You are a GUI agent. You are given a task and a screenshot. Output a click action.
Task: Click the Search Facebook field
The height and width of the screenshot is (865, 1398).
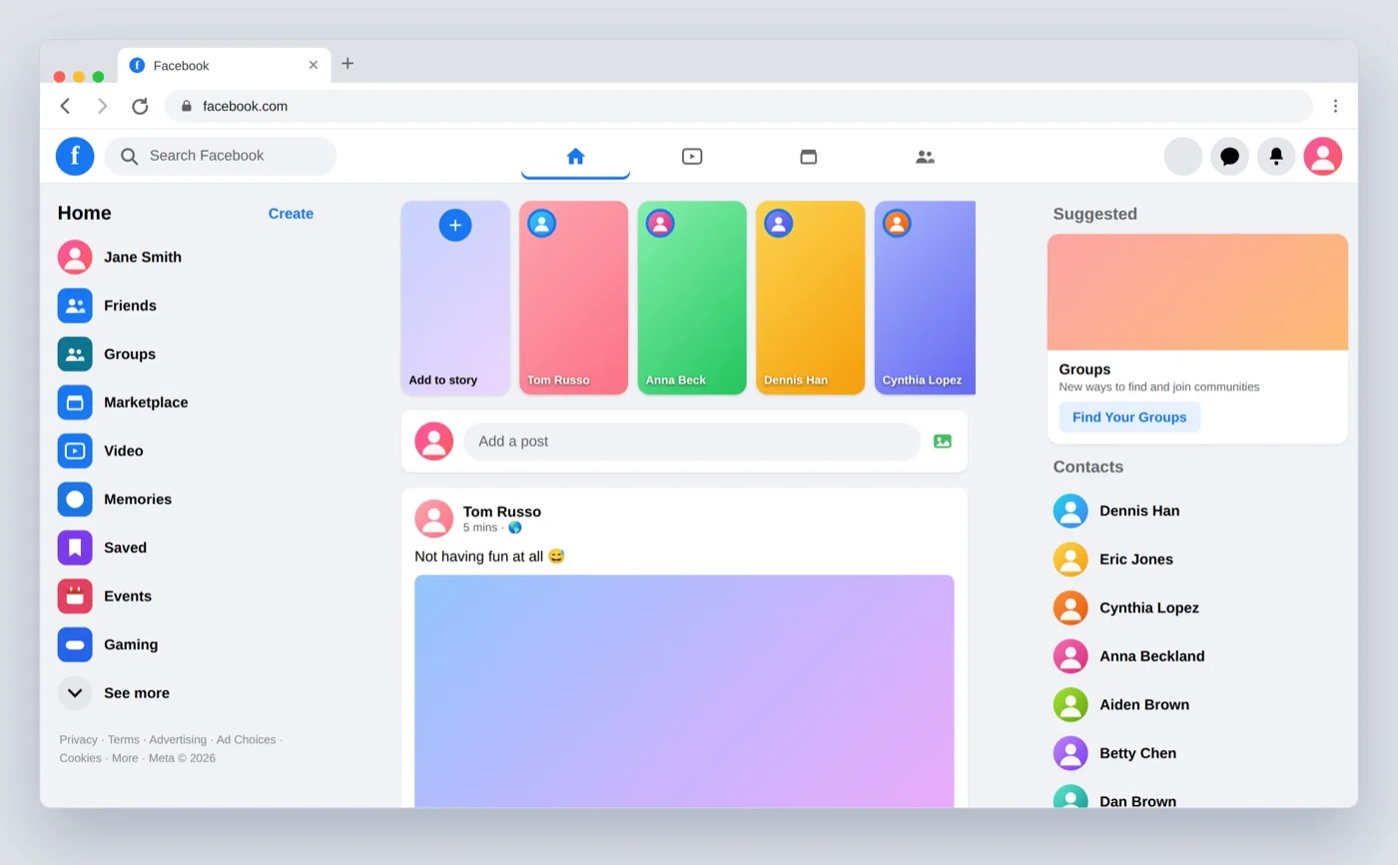221,156
